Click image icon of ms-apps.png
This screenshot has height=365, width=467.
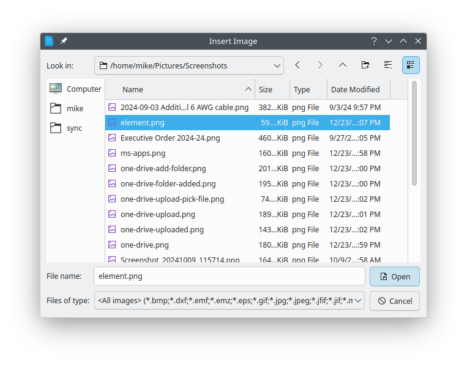pos(112,153)
